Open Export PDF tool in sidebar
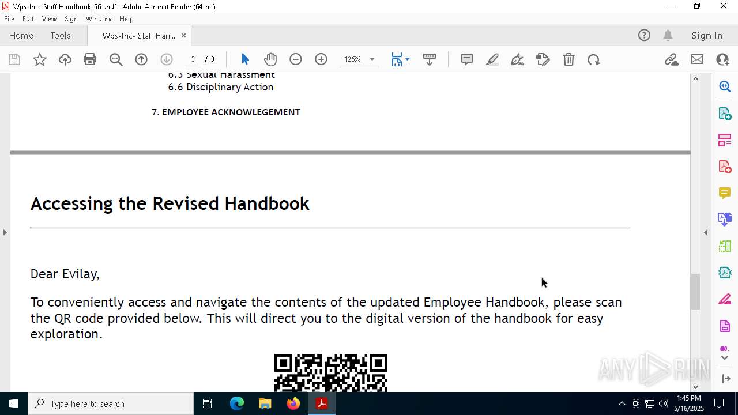The image size is (738, 415). 725,114
